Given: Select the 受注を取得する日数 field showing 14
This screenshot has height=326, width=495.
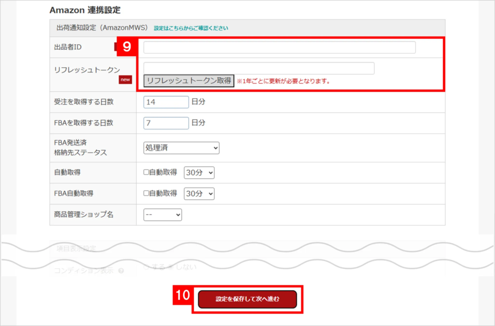Looking at the screenshot, I should 166,102.
